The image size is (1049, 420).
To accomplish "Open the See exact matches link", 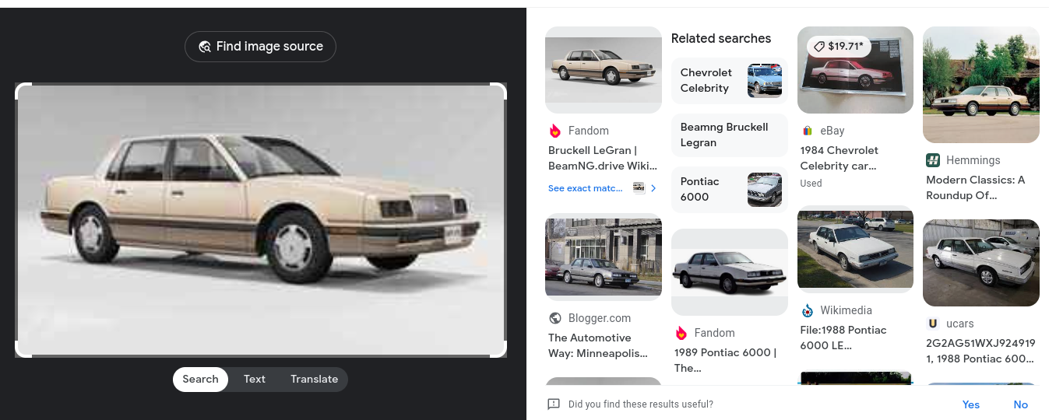I will (x=586, y=188).
